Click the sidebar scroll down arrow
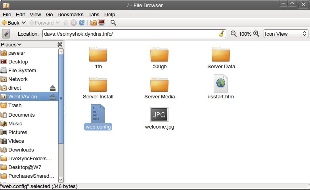Image resolution: width=310 pixels, height=190 pixels. (61, 180)
